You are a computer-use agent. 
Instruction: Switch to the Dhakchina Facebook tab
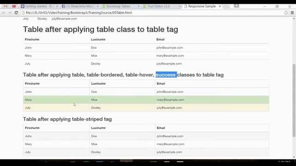pyautogui.click(x=79, y=6)
